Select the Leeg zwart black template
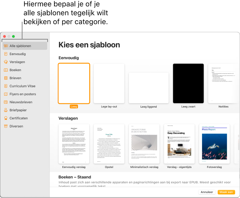This screenshot has height=198, width=240. 188,83
